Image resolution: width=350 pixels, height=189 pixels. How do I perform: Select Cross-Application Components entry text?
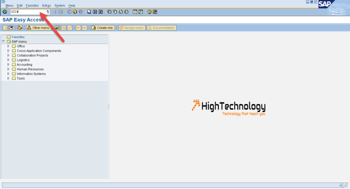point(39,51)
